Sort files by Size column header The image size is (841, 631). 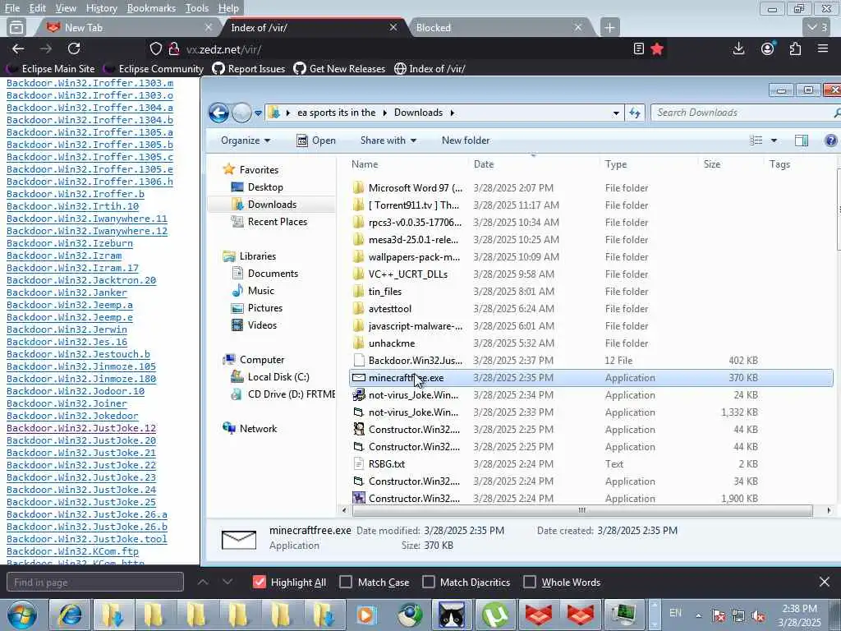pyautogui.click(x=712, y=164)
